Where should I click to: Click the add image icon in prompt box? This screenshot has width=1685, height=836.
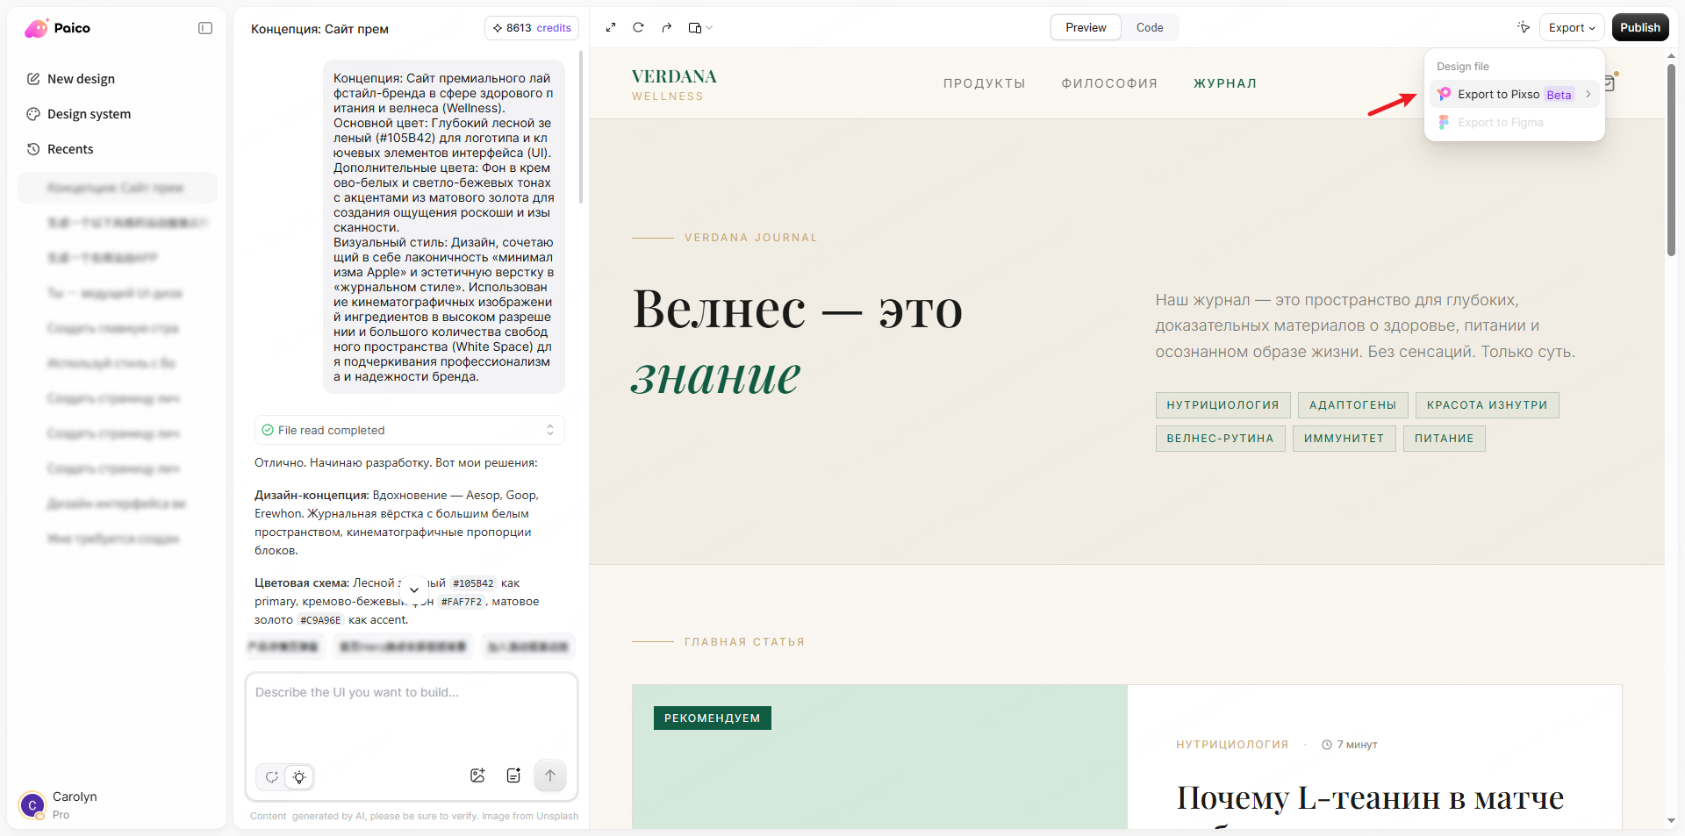click(477, 775)
